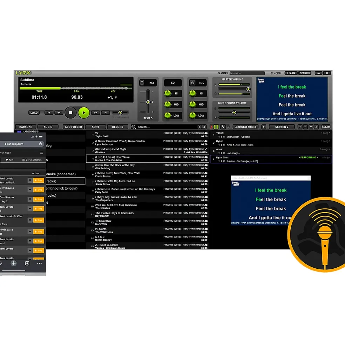Screen dimensions: 345x346
Task: Switch to the KARAOKE tab
Action: coord(26,127)
